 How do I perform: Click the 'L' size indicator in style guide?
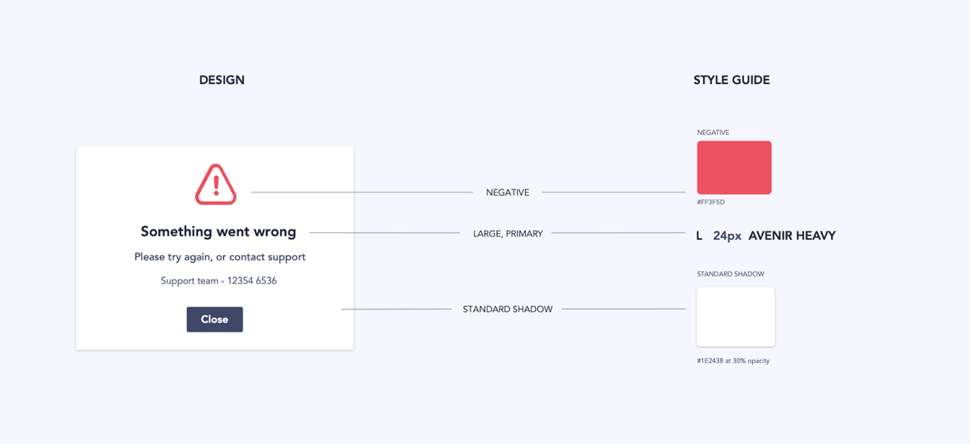[699, 236]
